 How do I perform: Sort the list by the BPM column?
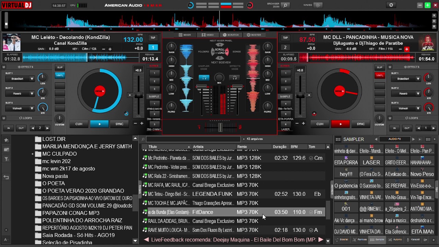pos(294,147)
